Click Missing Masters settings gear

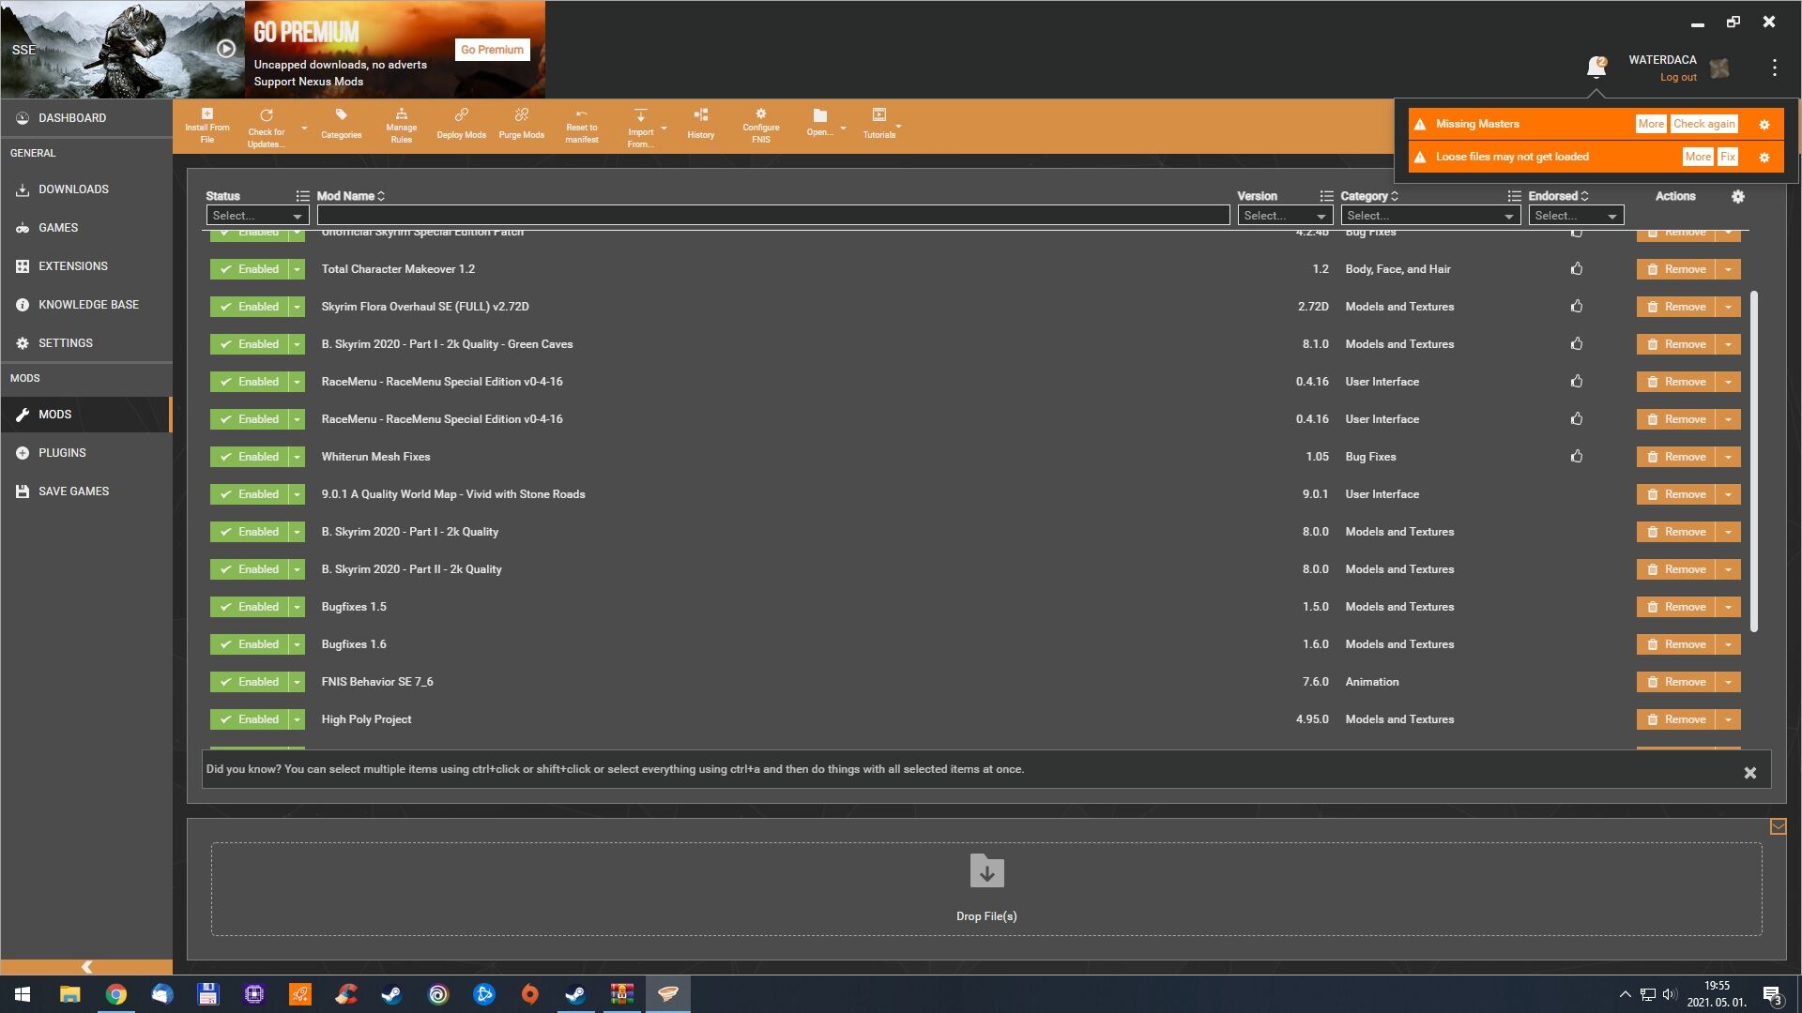pos(1764,125)
